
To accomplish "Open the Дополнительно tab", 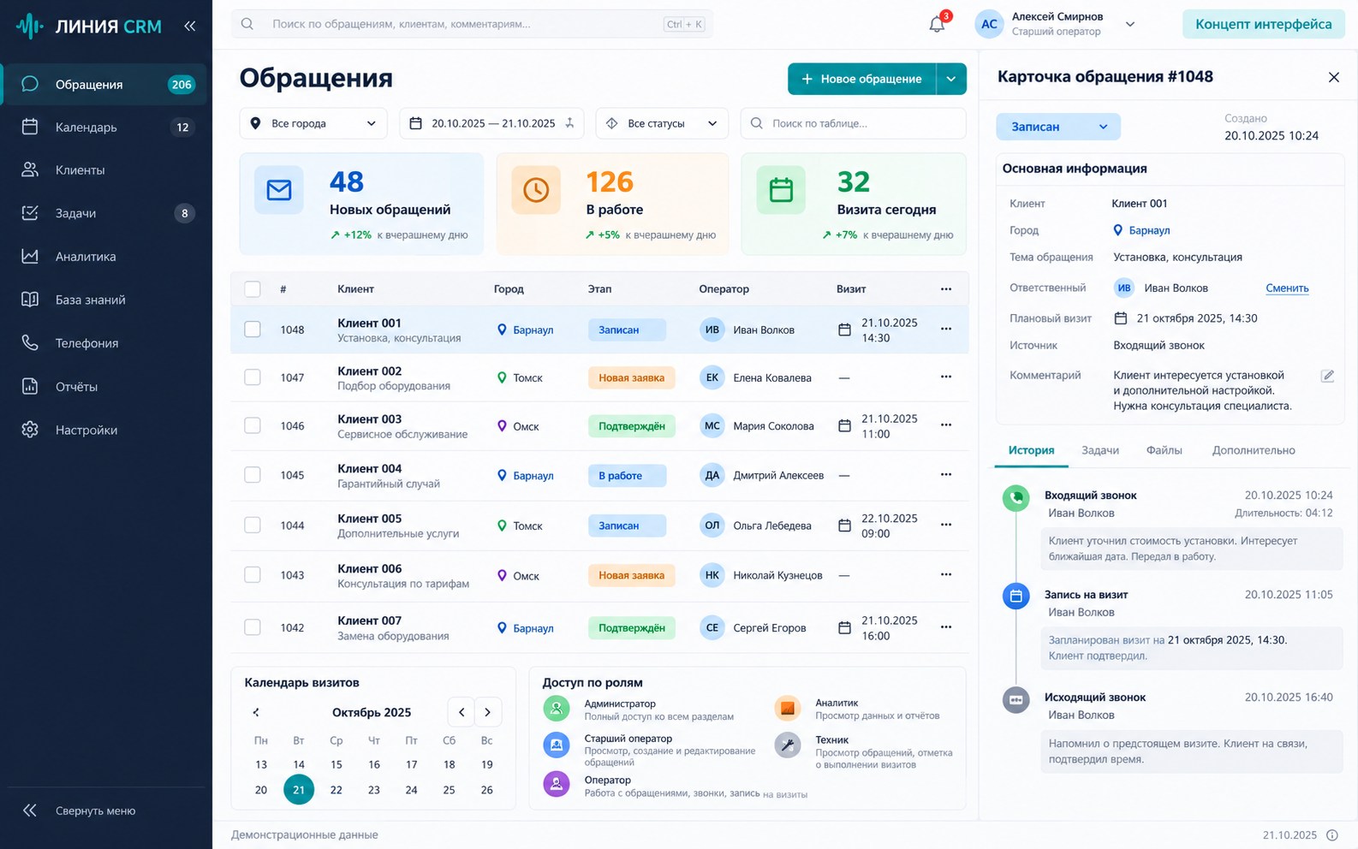I will pyautogui.click(x=1254, y=450).
